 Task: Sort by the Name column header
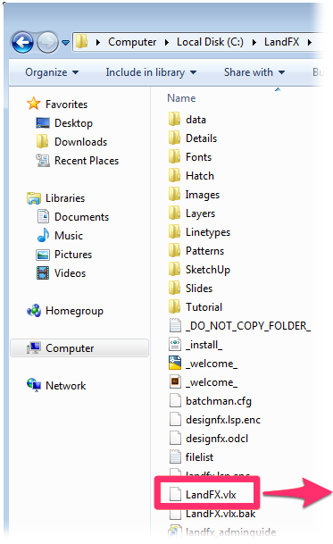point(181,98)
